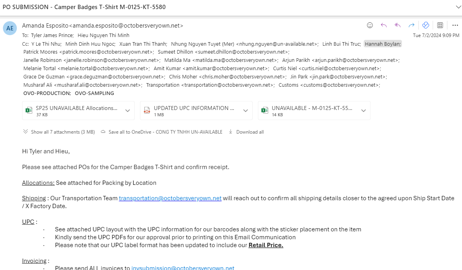This screenshot has height=270, width=462.
Task: Select the OVO-PRODUCTION distribution group
Action: click(47, 93)
